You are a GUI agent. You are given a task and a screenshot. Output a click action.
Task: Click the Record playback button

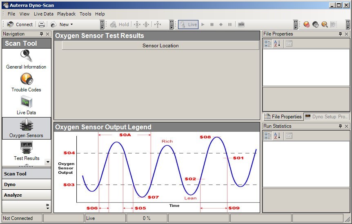(221, 24)
